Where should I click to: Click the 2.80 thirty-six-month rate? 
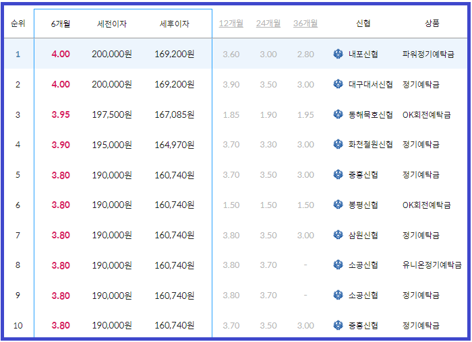[x=305, y=55]
